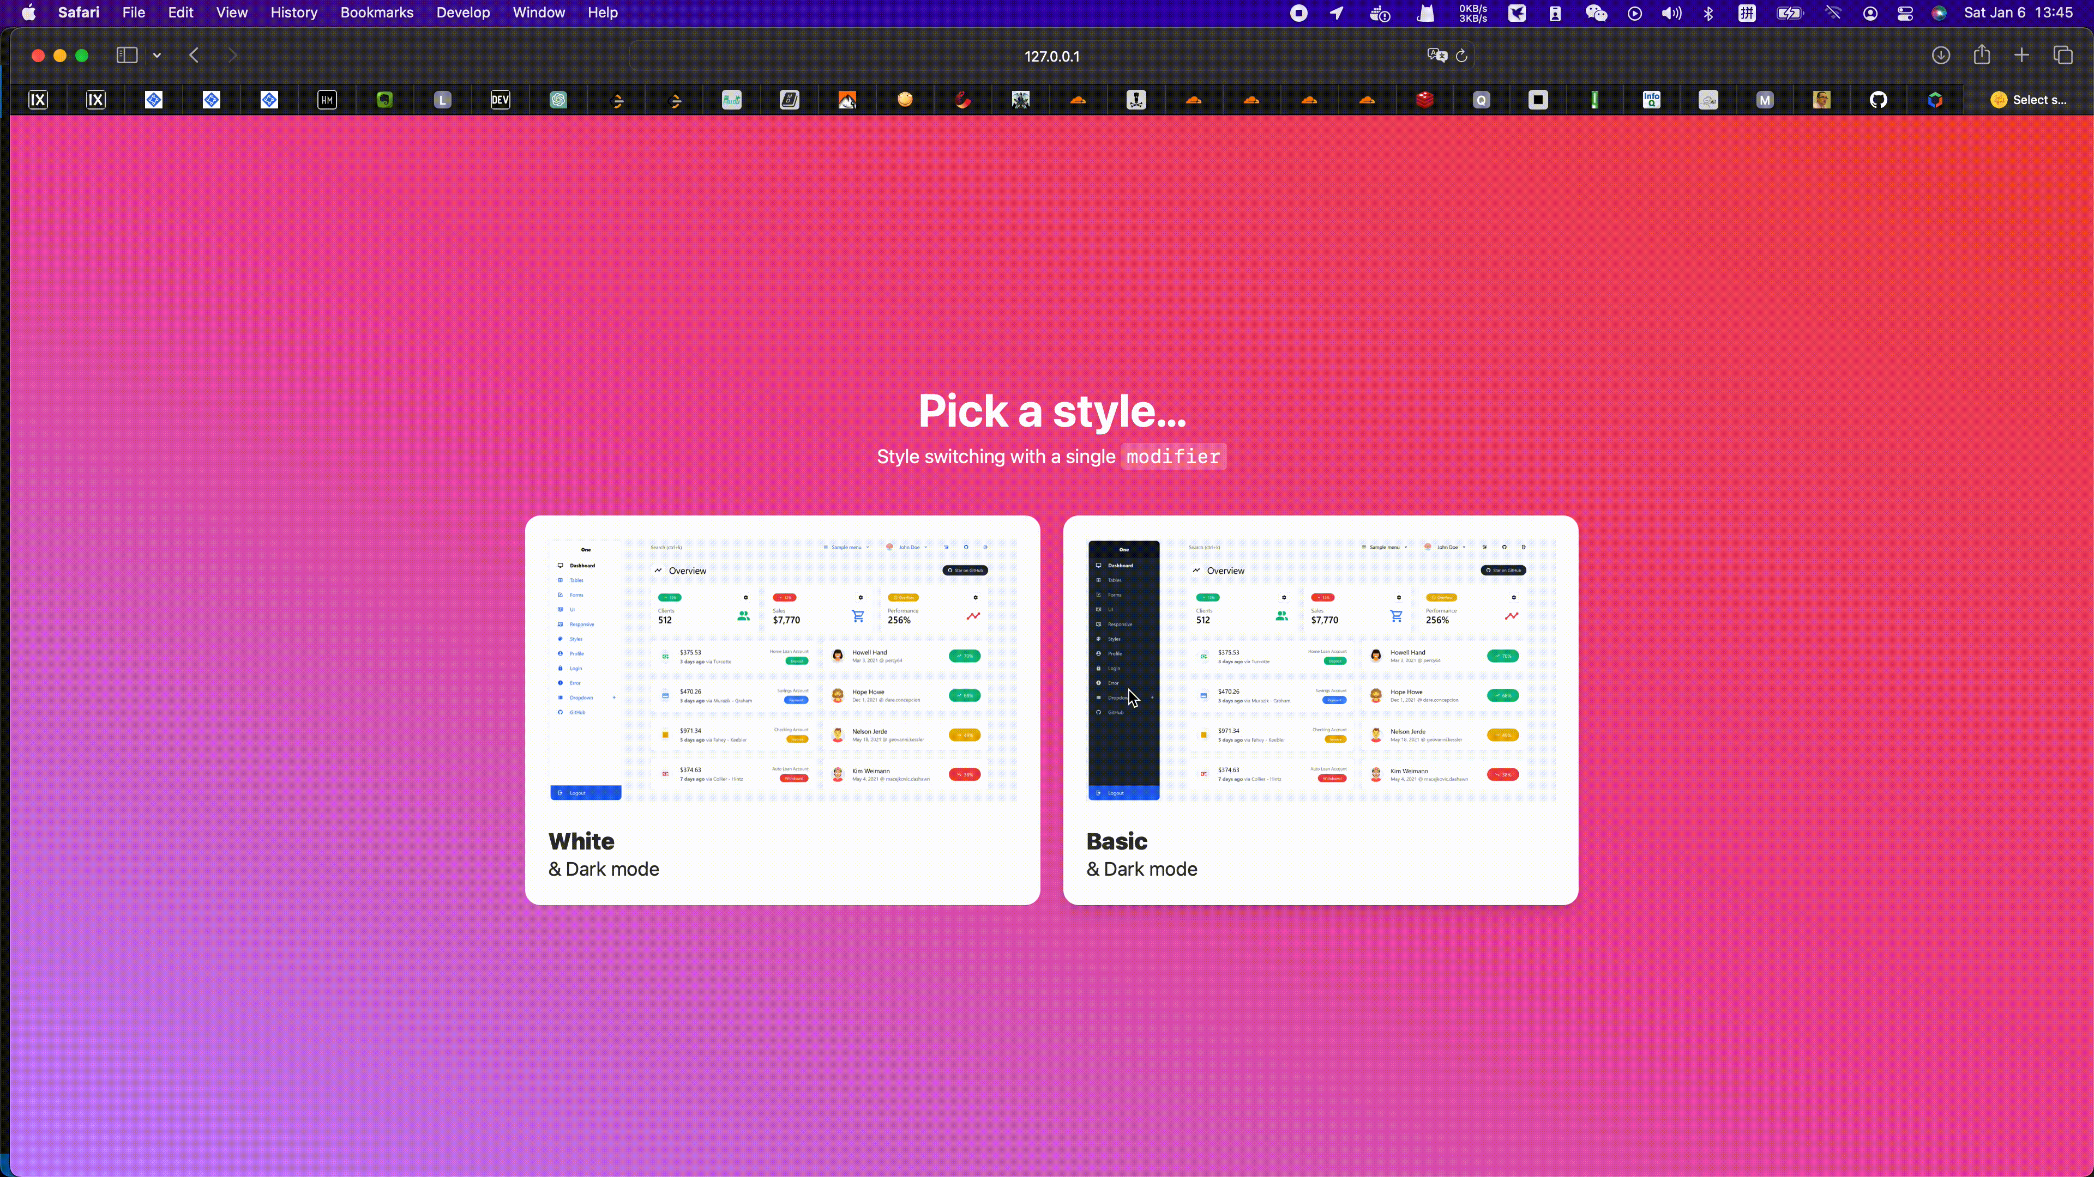2094x1177 pixels.
Task: Switch to the DEV pinned tab
Action: [500, 100]
